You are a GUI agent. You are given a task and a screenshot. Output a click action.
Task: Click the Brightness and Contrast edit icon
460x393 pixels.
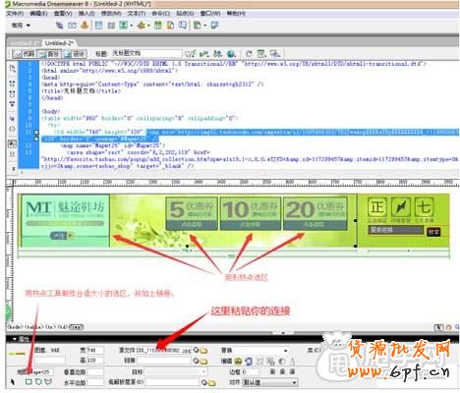pos(281,361)
